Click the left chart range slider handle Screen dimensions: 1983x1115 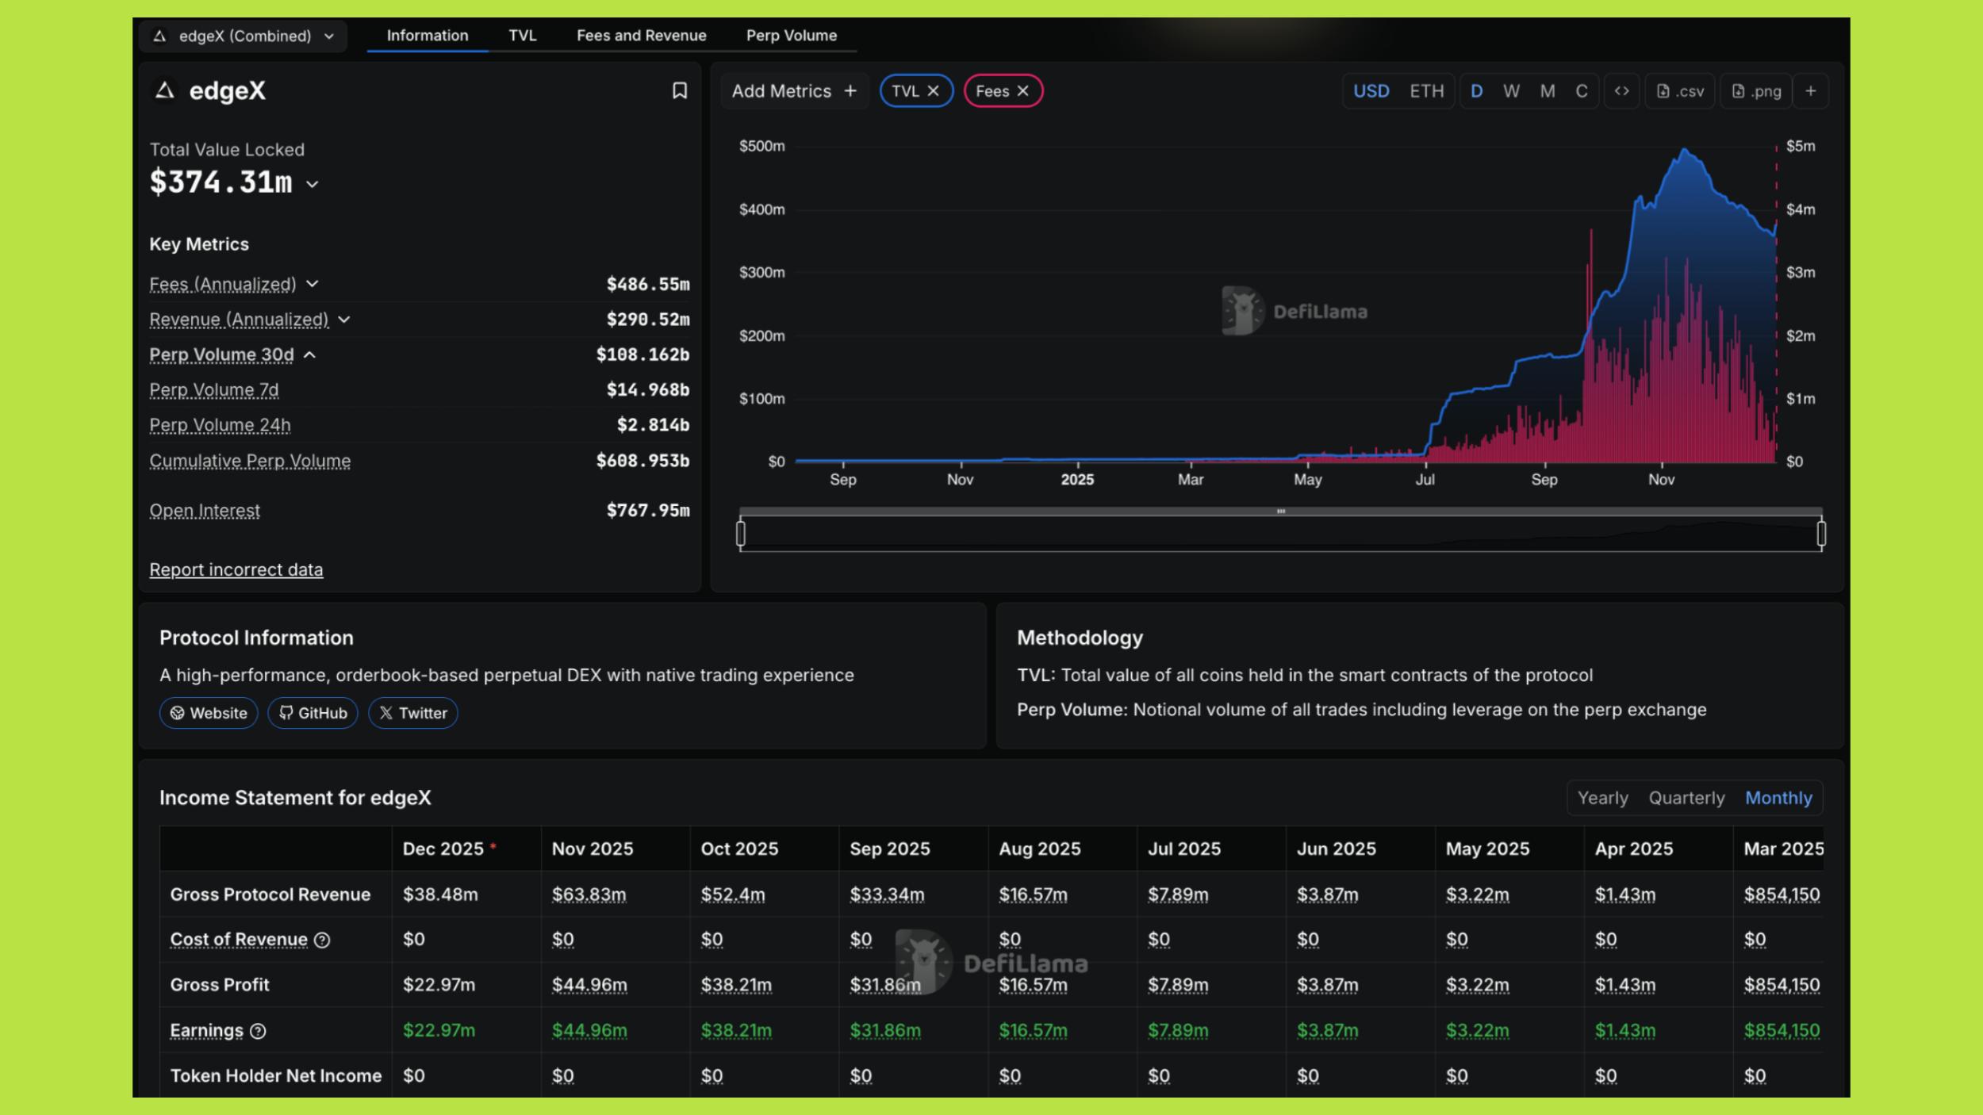click(x=741, y=534)
